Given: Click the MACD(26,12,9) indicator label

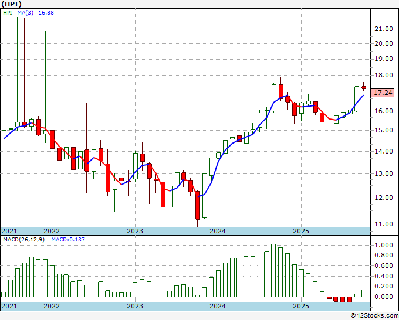Looking at the screenshot, I should [x=23, y=240].
